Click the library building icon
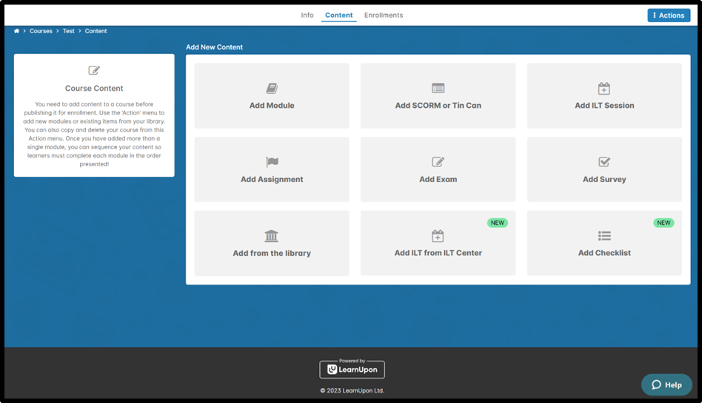This screenshot has height=403, width=702. (x=272, y=236)
